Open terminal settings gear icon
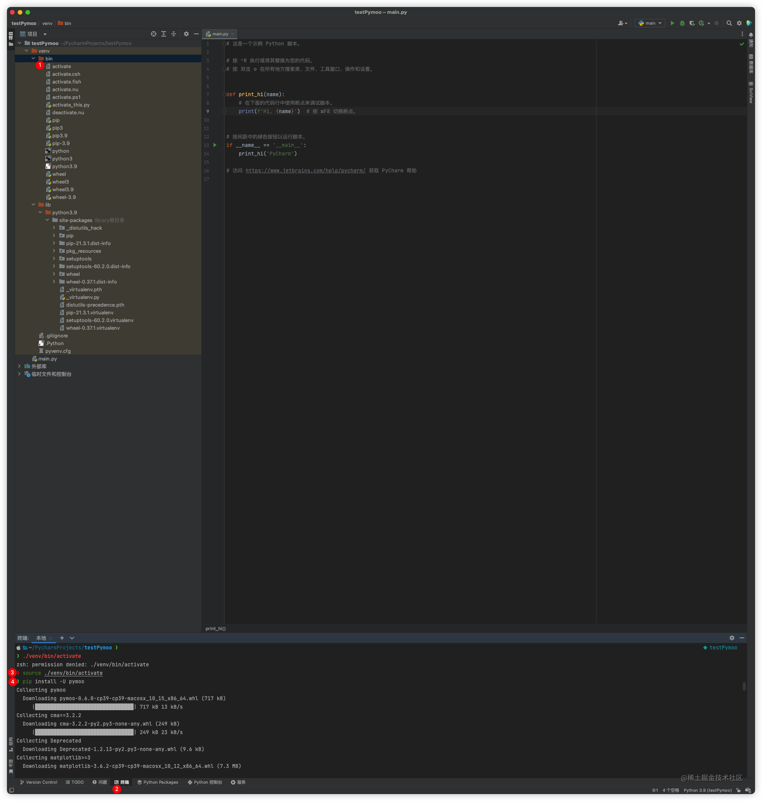 click(732, 638)
